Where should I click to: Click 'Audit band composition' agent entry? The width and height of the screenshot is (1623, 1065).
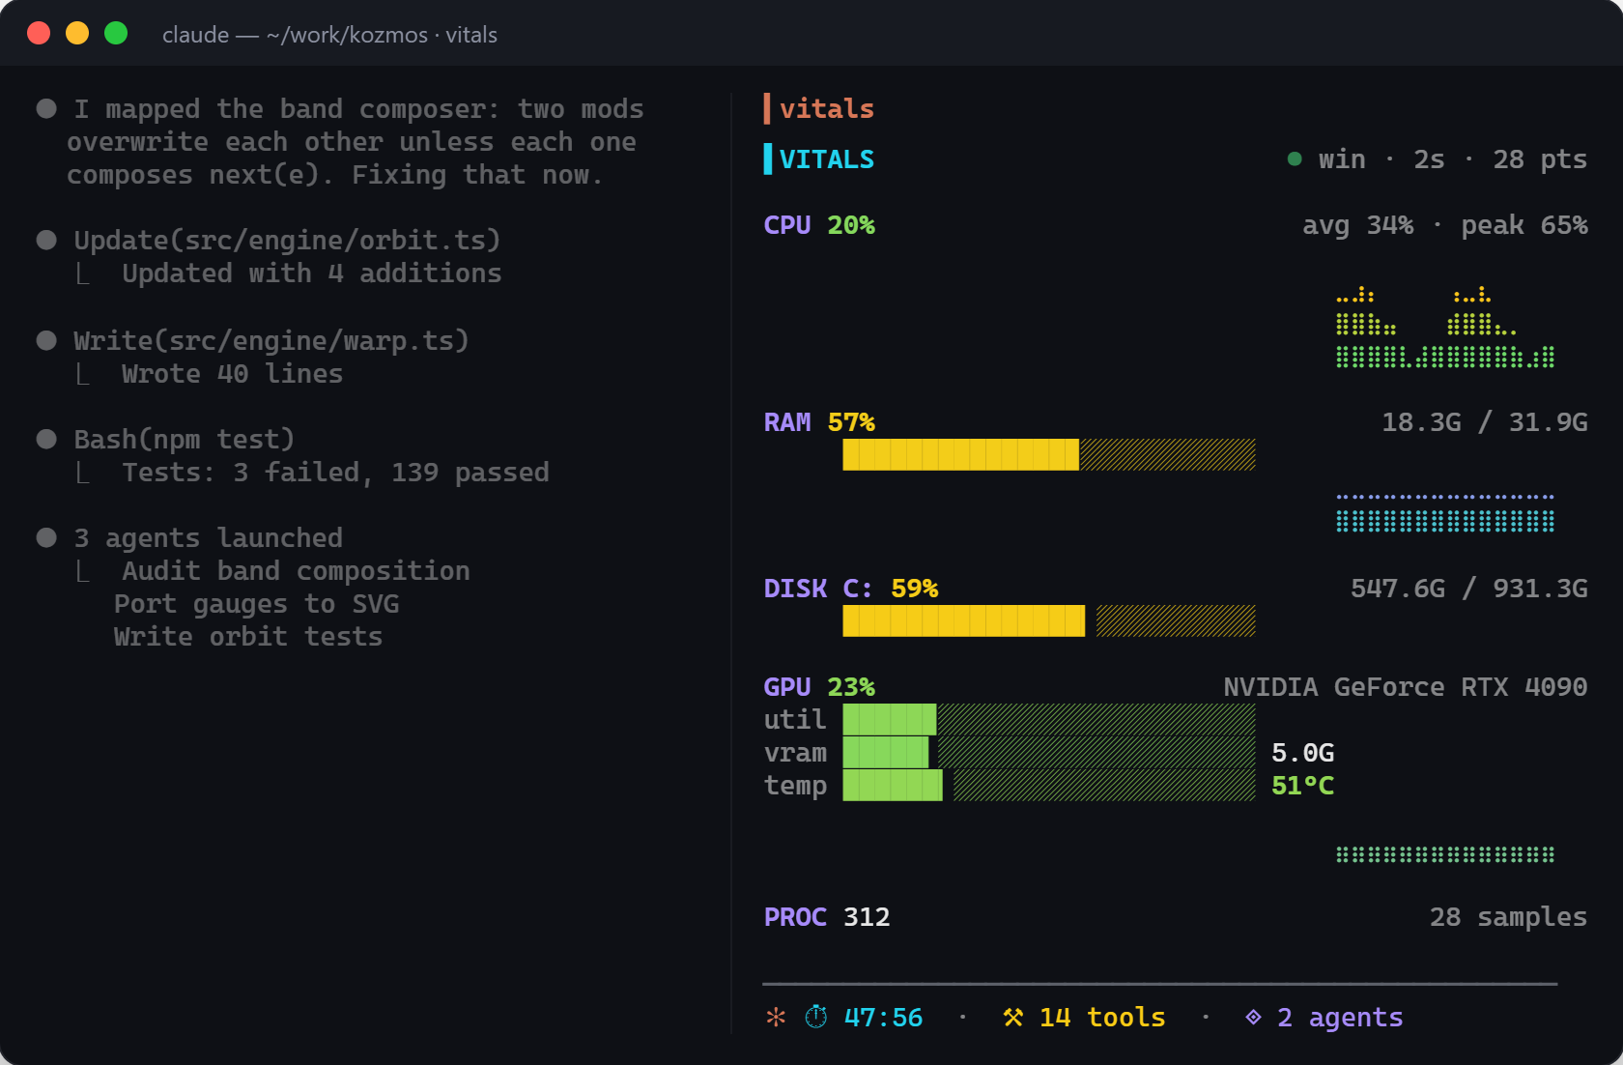click(x=296, y=570)
